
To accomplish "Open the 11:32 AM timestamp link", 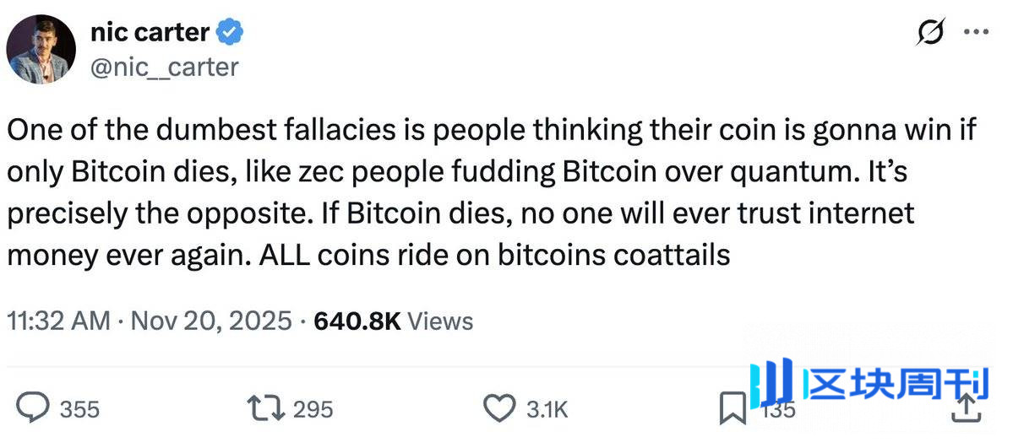I will click(x=58, y=321).
